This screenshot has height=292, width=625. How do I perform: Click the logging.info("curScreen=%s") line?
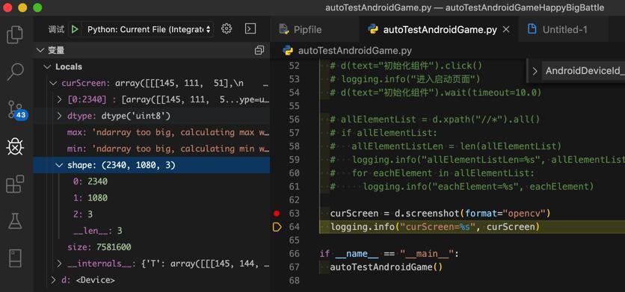435,227
